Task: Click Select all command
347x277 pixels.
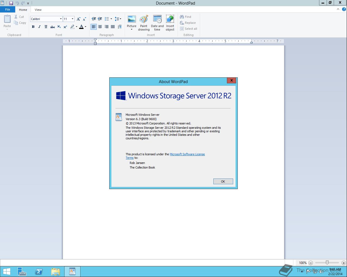Action: (x=188, y=29)
